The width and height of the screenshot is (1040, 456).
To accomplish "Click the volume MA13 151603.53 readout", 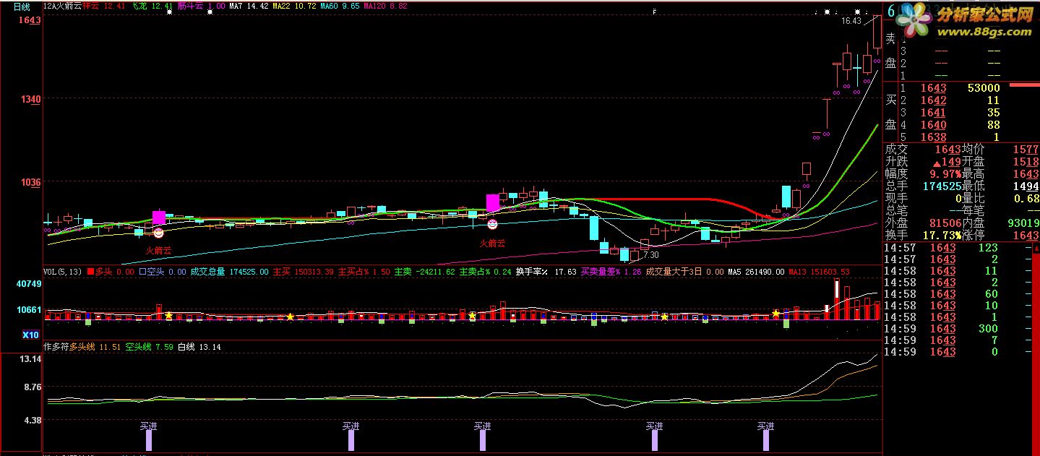I will click(818, 272).
